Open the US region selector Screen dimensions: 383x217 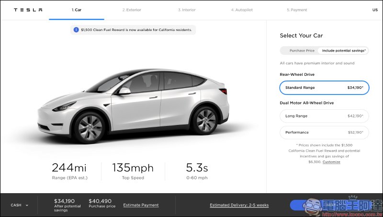coord(374,10)
